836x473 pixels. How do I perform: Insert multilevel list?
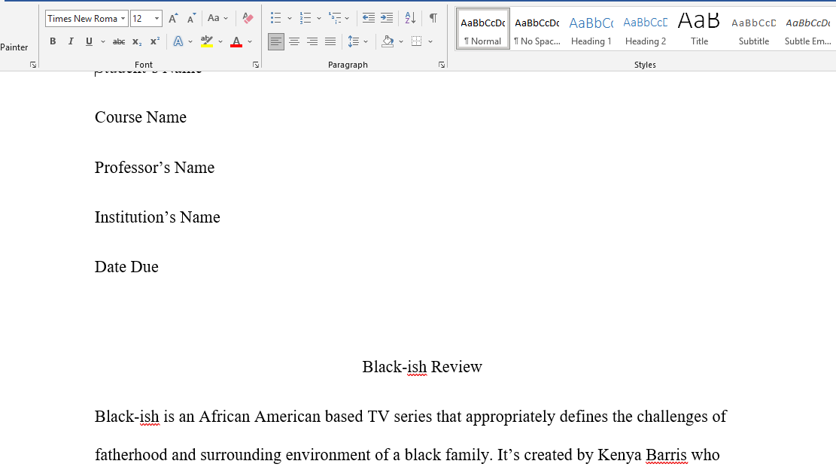335,18
